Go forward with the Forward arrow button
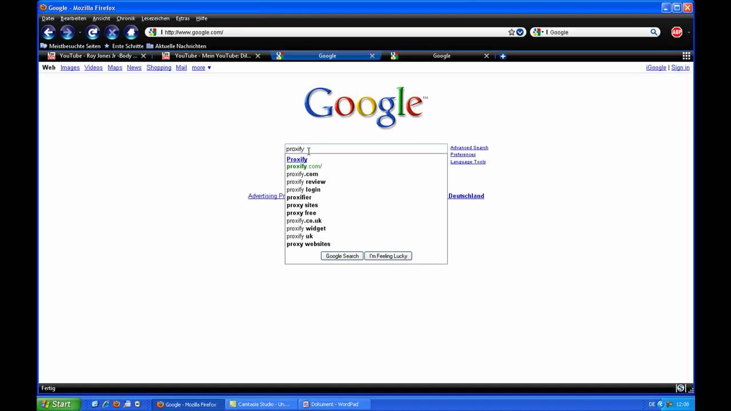The height and width of the screenshot is (411, 731). click(x=67, y=33)
